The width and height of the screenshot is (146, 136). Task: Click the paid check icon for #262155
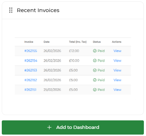coord(95,51)
